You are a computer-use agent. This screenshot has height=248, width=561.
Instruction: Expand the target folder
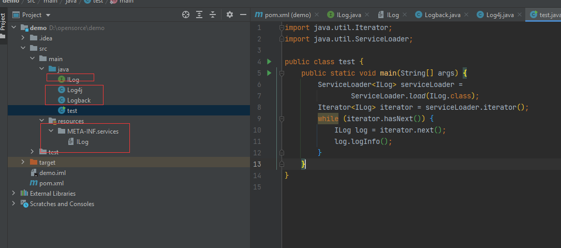23,163
